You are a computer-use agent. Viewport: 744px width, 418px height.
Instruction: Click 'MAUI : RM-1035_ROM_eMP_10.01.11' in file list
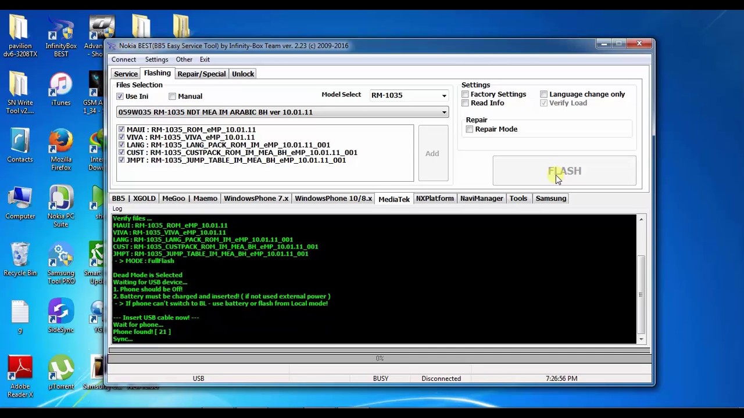click(x=191, y=129)
